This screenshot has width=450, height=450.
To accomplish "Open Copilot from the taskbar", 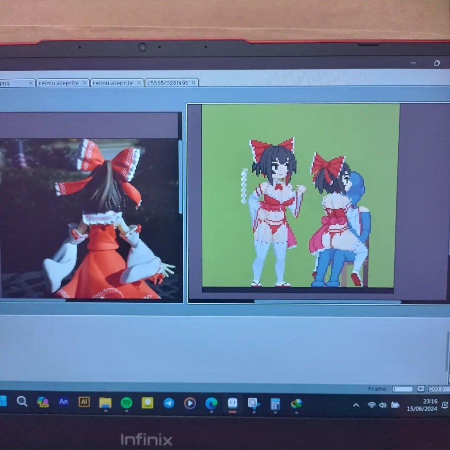I will (43, 402).
